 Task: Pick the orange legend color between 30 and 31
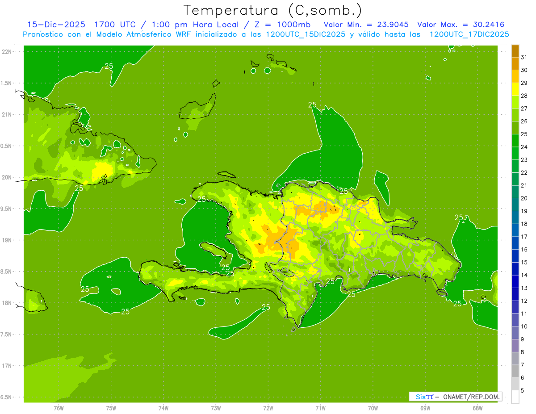click(515, 63)
